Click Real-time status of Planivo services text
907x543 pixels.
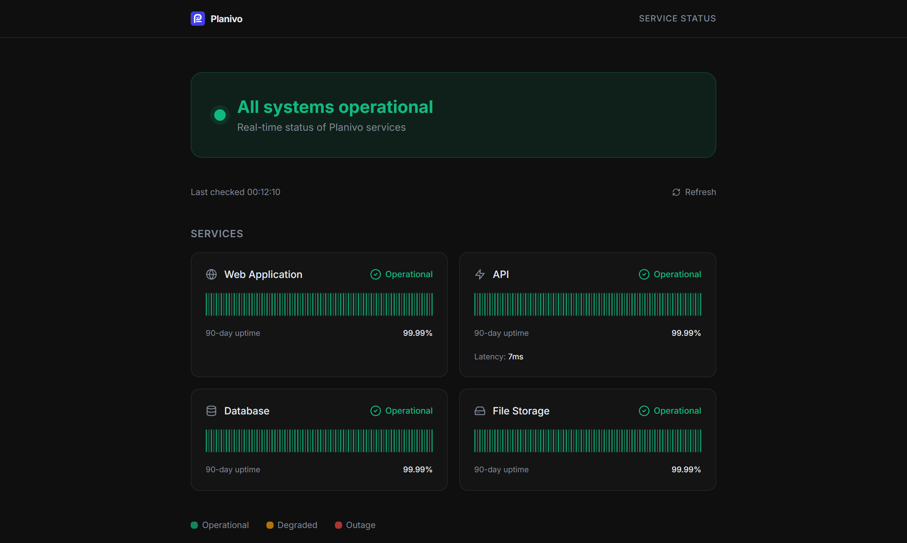[321, 127]
